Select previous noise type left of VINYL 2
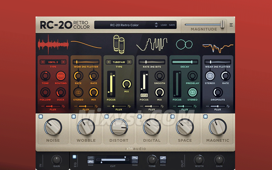 click(x=43, y=62)
